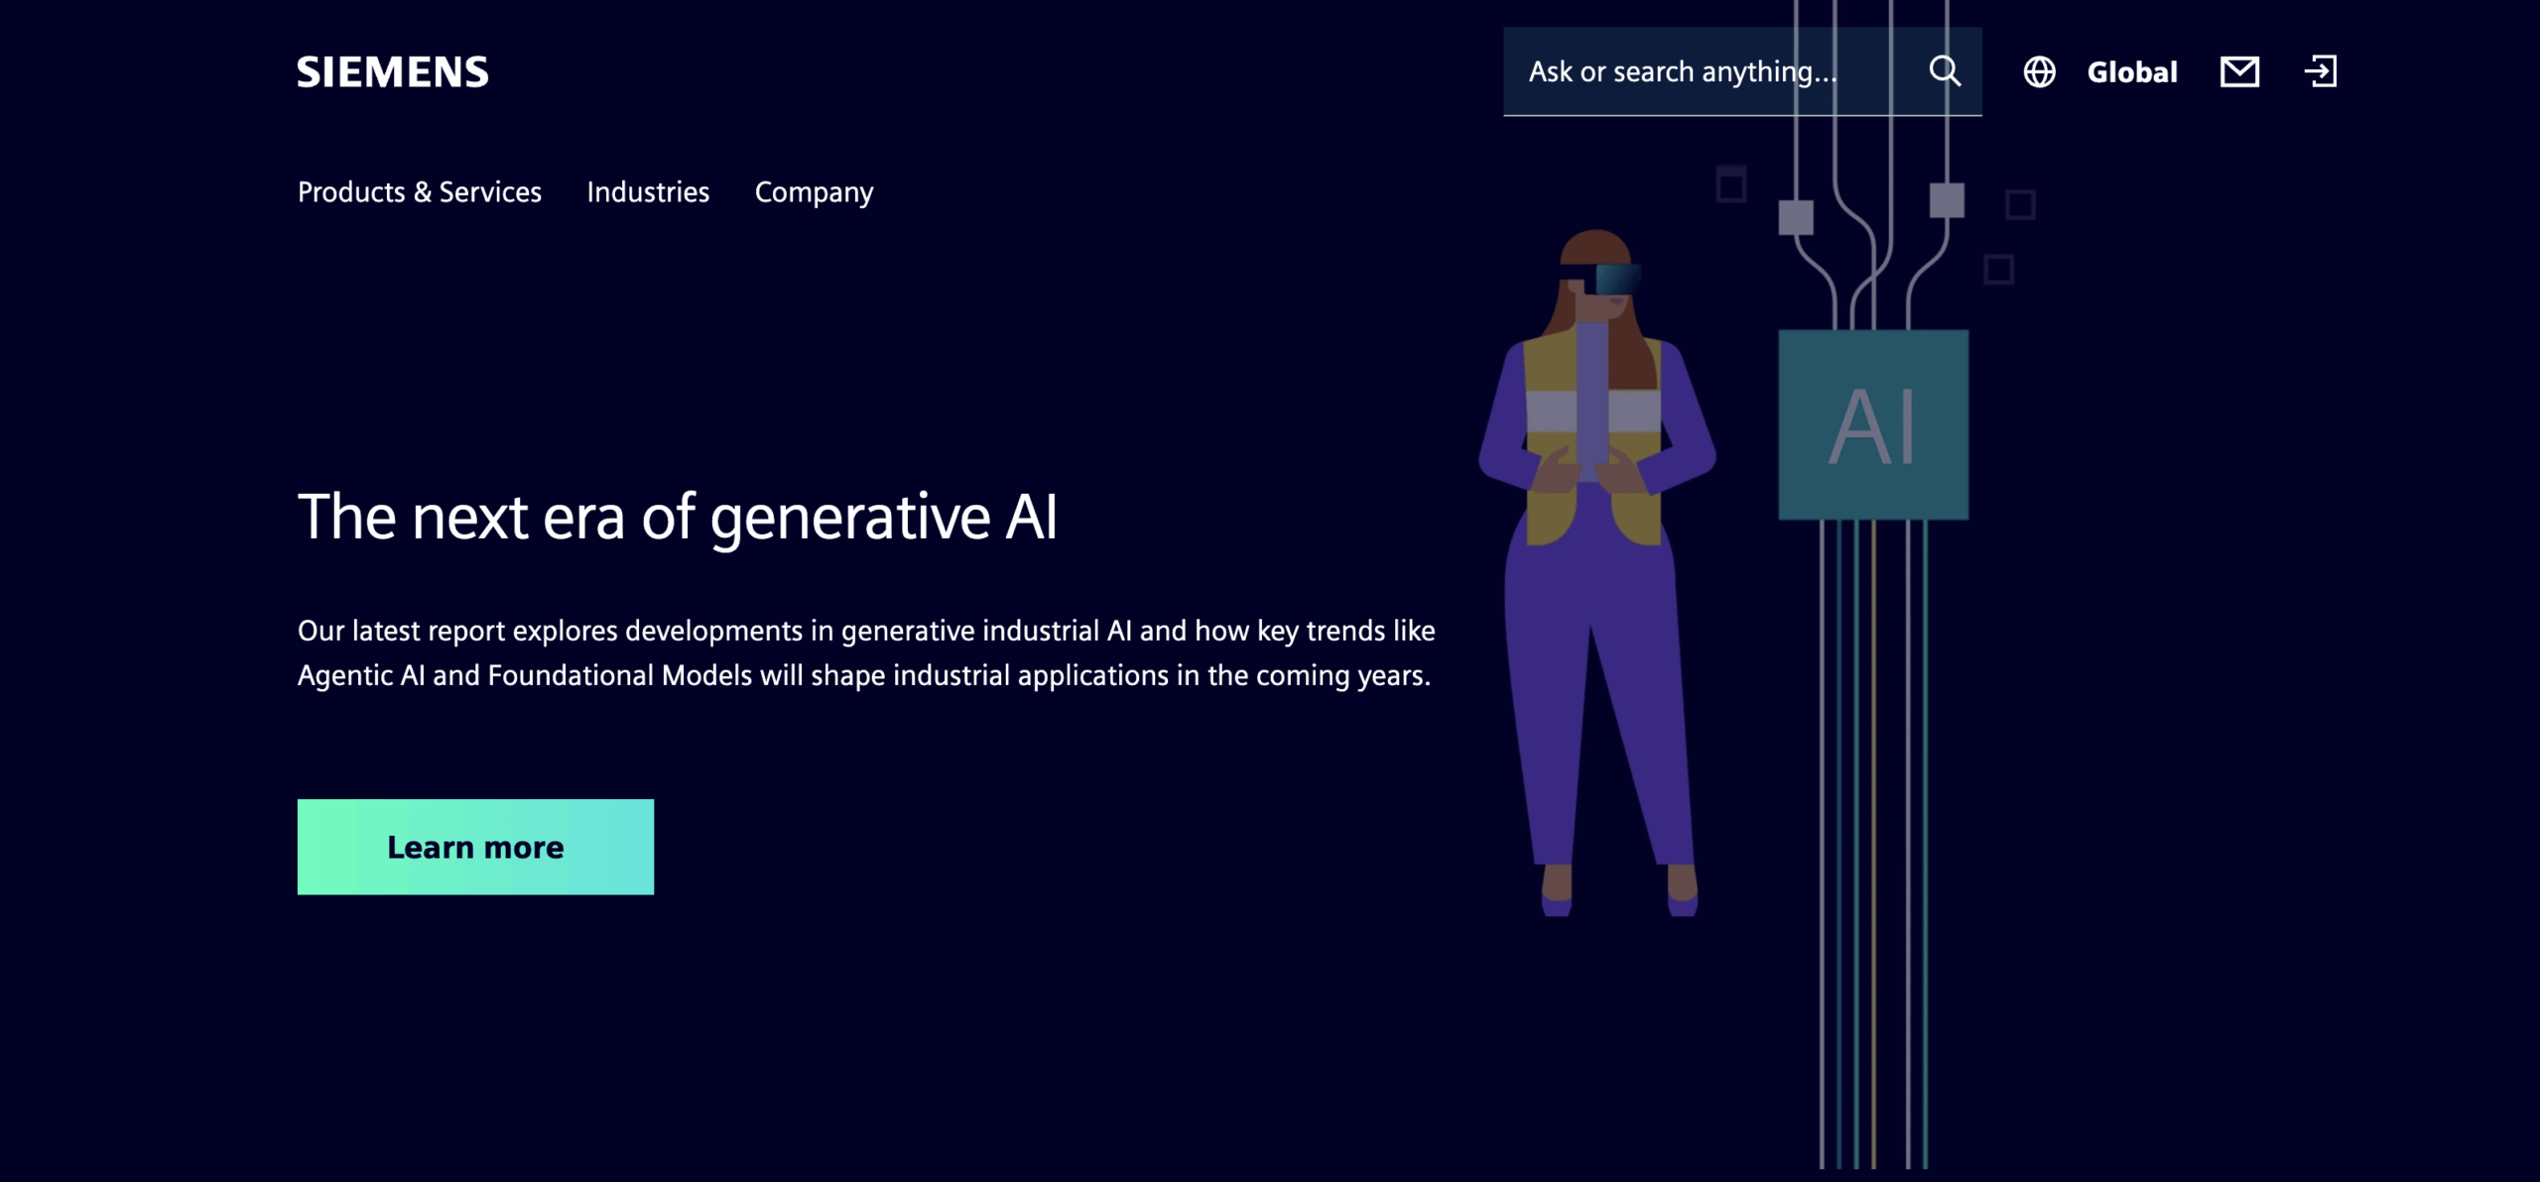Click the login arrow icon

point(2320,71)
